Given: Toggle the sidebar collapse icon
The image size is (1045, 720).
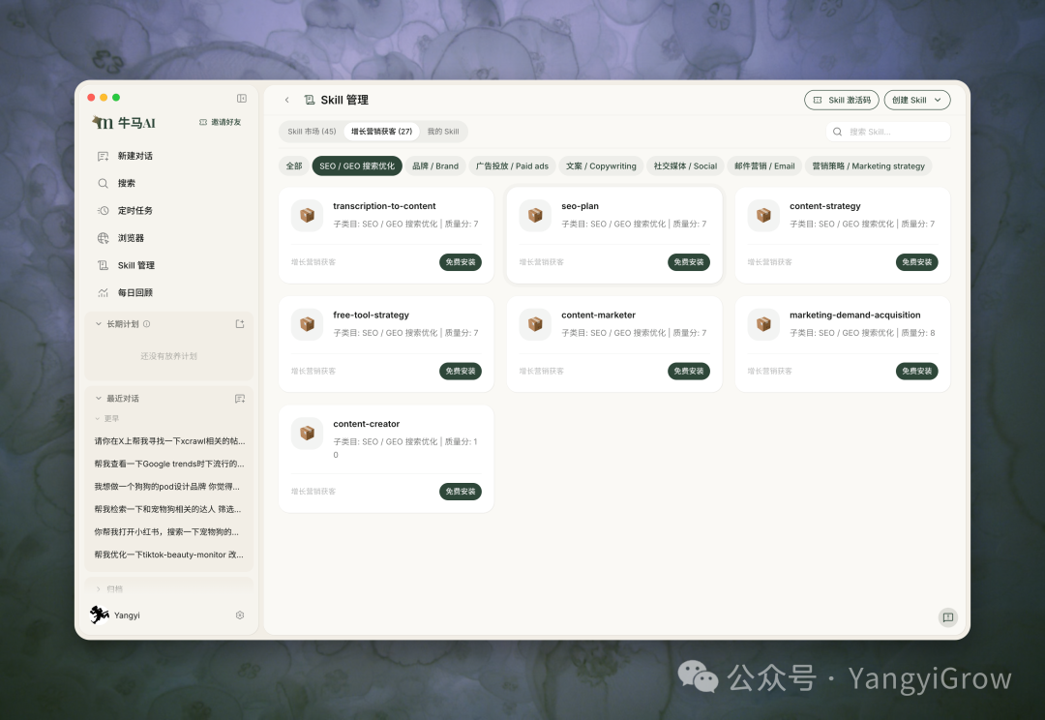Looking at the screenshot, I should (x=241, y=98).
